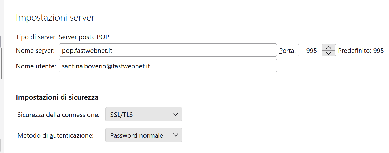This screenshot has width=389, height=153.
Task: Click the "Metodo di autenticazione:" label
Action: [x=56, y=135]
